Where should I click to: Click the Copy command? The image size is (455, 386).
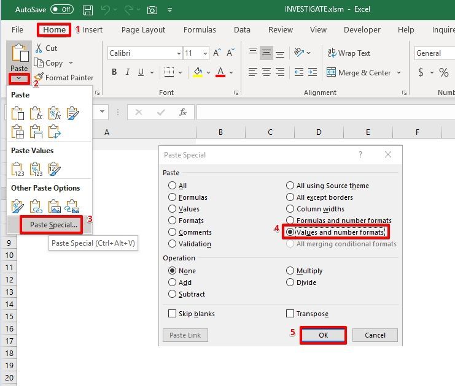click(x=48, y=63)
